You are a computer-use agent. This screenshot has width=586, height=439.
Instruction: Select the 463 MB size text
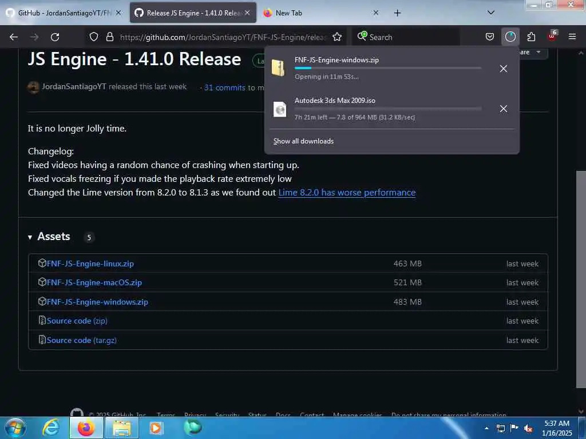coord(407,264)
